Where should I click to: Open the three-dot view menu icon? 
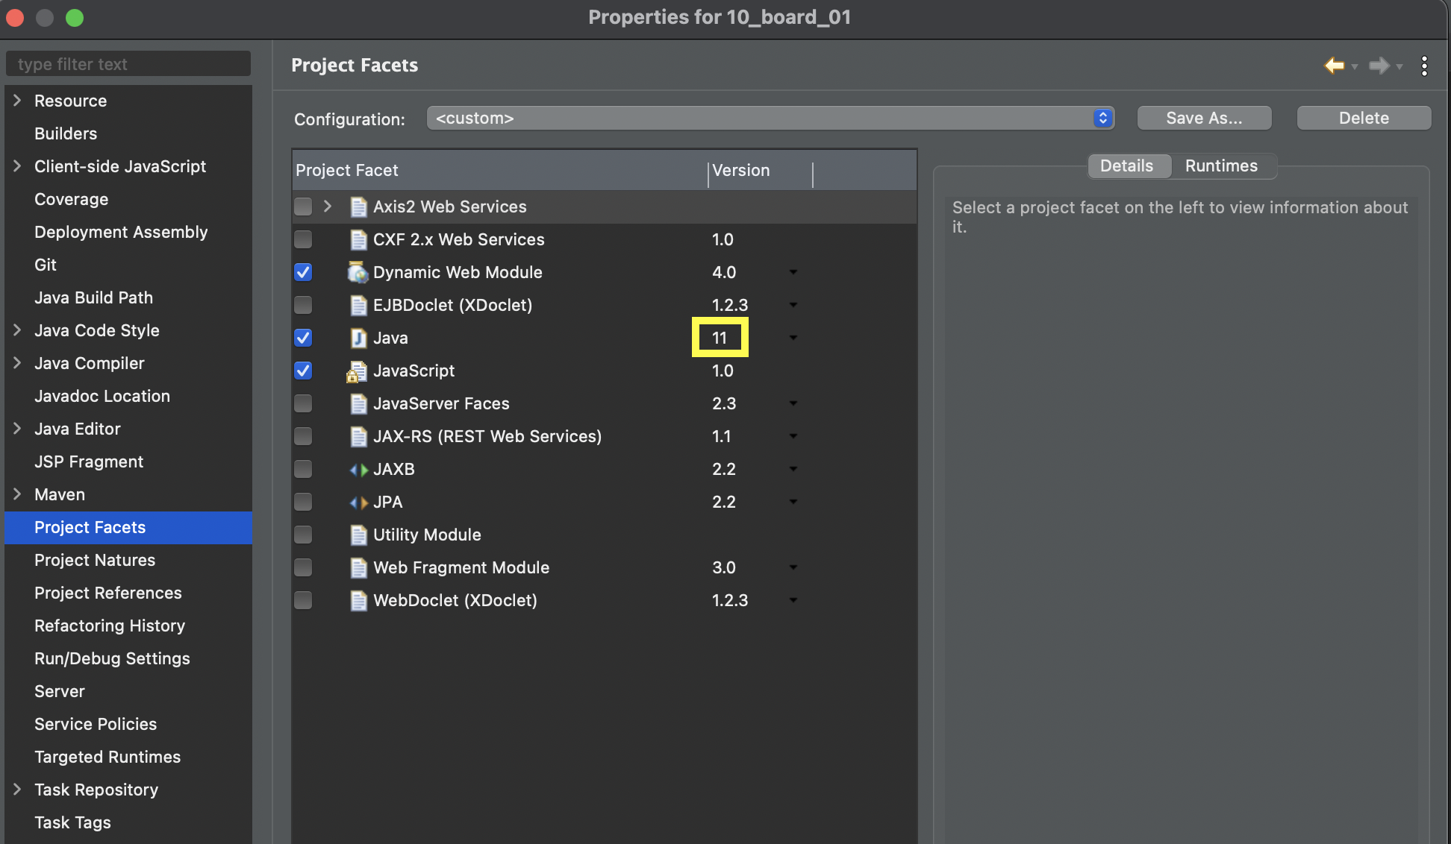coord(1424,66)
